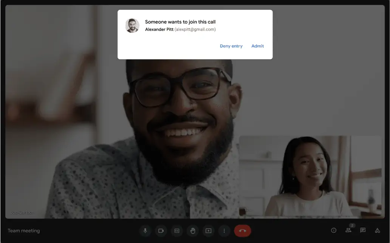Click the alexpitt@gmail.com email text
The width and height of the screenshot is (390, 243).
point(195,29)
